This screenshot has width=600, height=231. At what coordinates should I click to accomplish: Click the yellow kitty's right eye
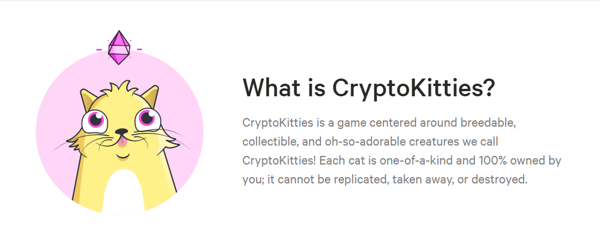point(146,118)
